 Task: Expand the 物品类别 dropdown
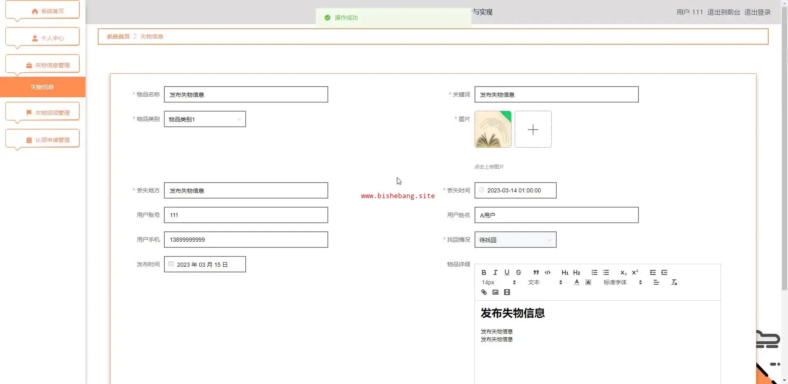click(x=205, y=119)
